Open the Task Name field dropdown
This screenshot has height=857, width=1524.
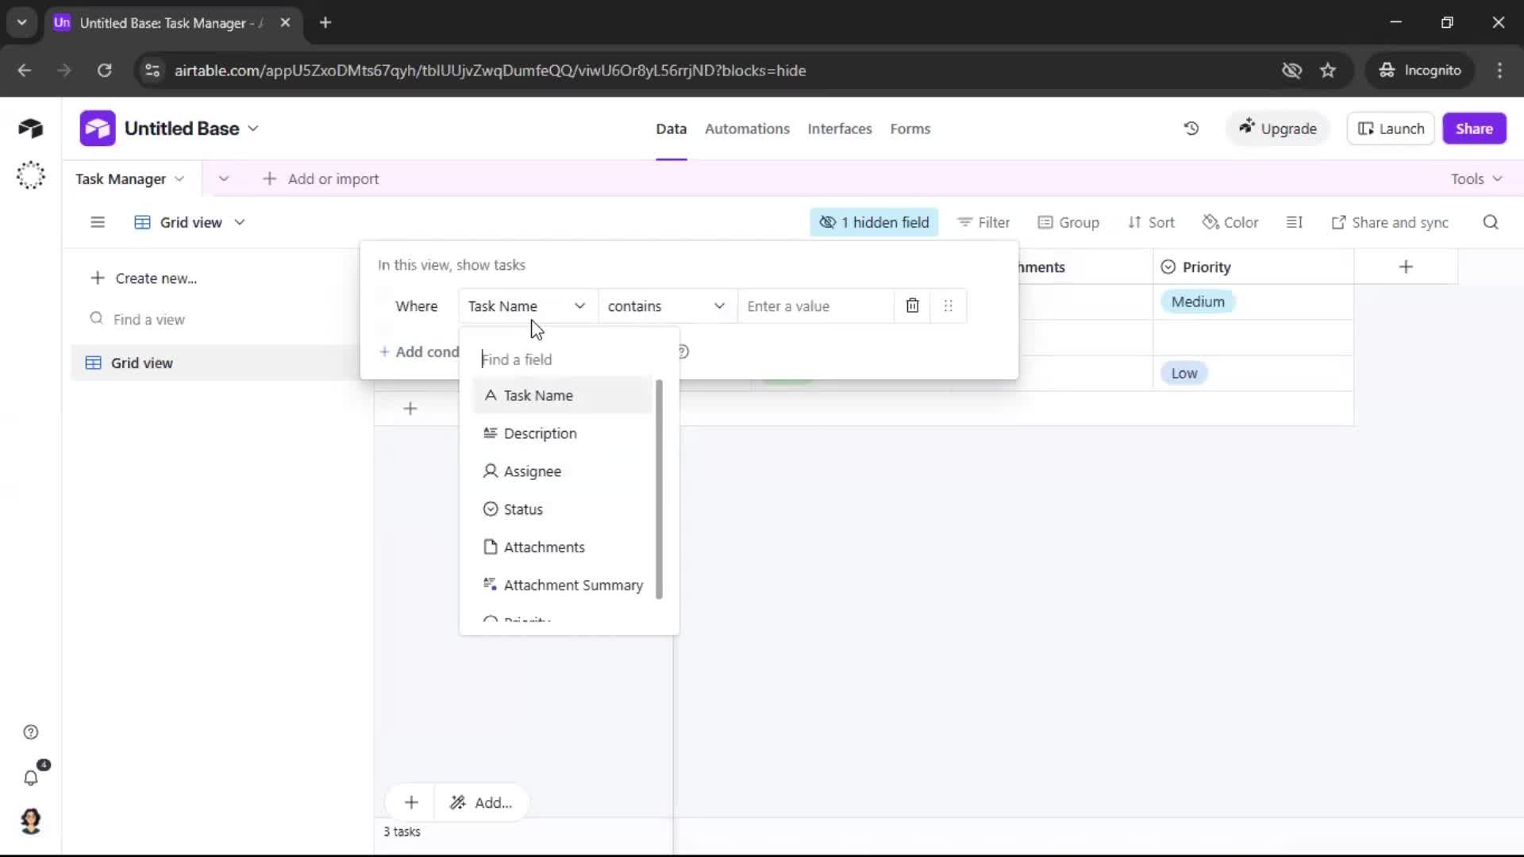(528, 306)
